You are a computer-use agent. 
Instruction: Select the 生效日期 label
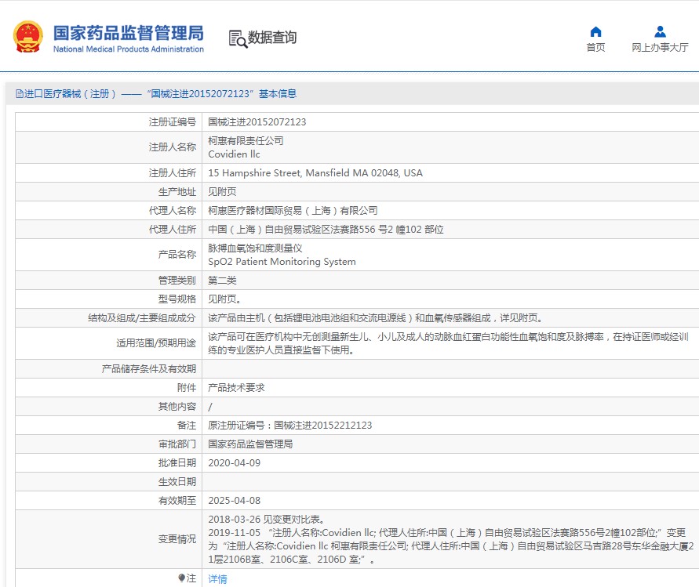[177, 481]
